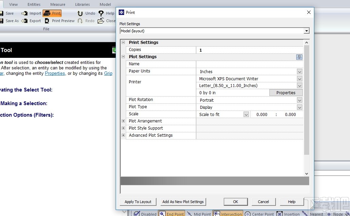350x216 pixels.
Task: Expand the Plot Arrangement section
Action: [x=123, y=121]
